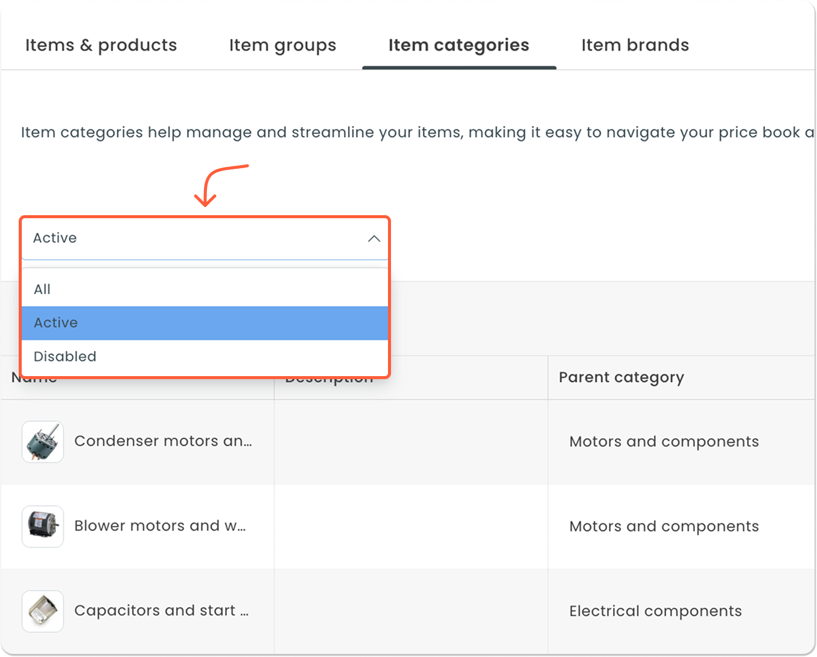Open the blower motor thumbnail image
The width and height of the screenshot is (817, 657).
(x=43, y=526)
